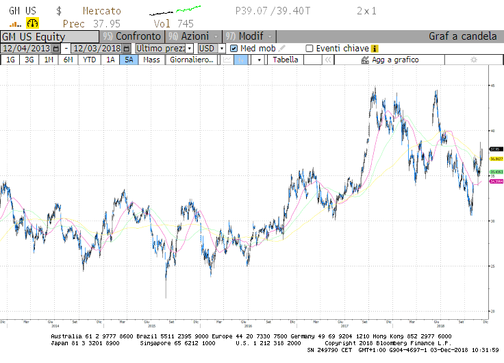The width and height of the screenshot is (504, 363).
Task: Click the 20 price axis label
Action: (x=492, y=311)
